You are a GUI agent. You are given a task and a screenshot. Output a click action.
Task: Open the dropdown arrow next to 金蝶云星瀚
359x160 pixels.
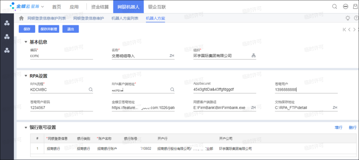42,7
